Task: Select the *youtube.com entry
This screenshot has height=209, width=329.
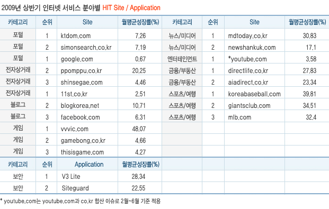Action: [x=247, y=59]
